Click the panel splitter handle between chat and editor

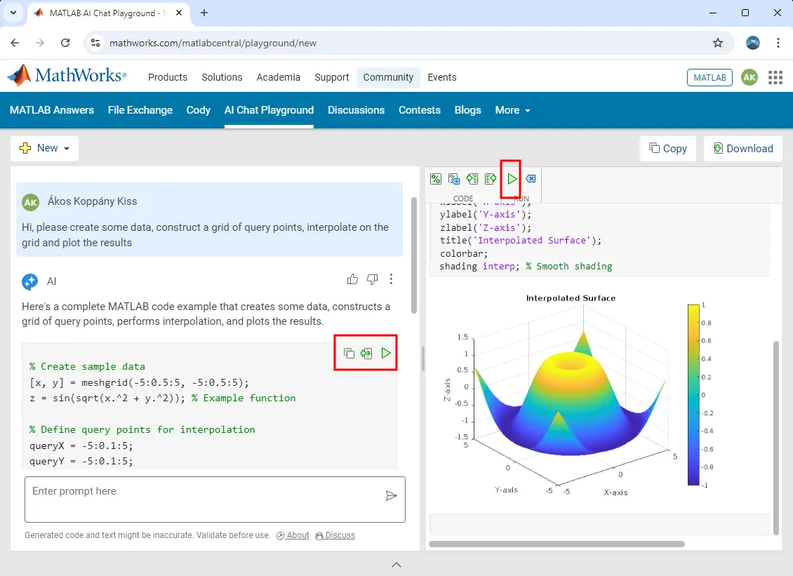422,358
